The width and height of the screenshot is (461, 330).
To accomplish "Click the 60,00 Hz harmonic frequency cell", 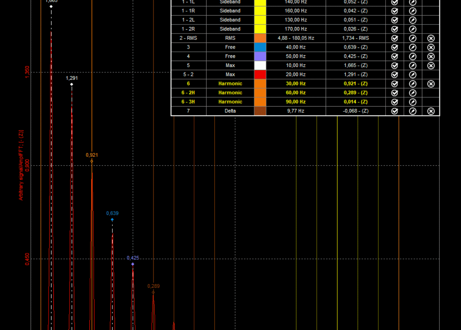I will coord(296,93).
